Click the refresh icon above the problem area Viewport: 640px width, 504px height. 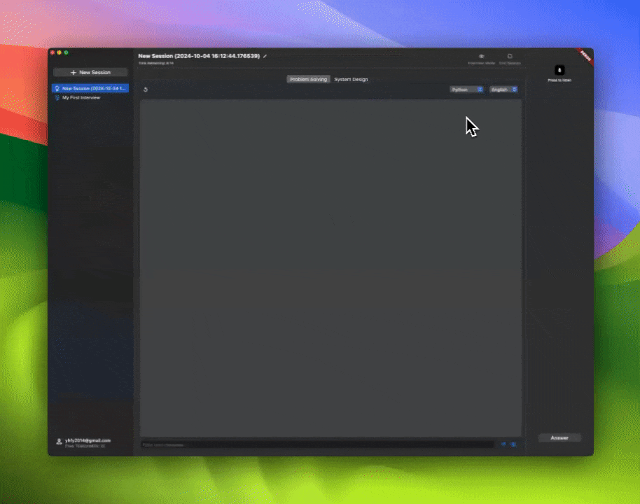coord(146,90)
